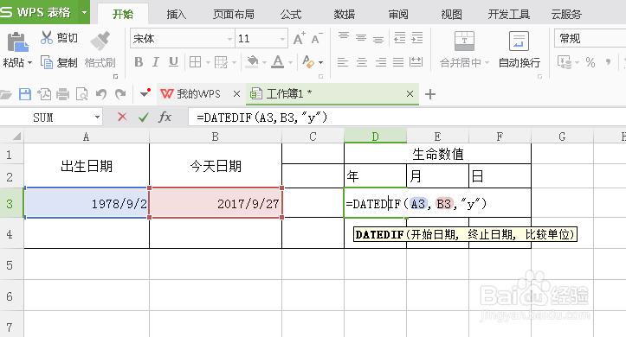
Task: Toggle Italic formatting
Action: click(156, 61)
